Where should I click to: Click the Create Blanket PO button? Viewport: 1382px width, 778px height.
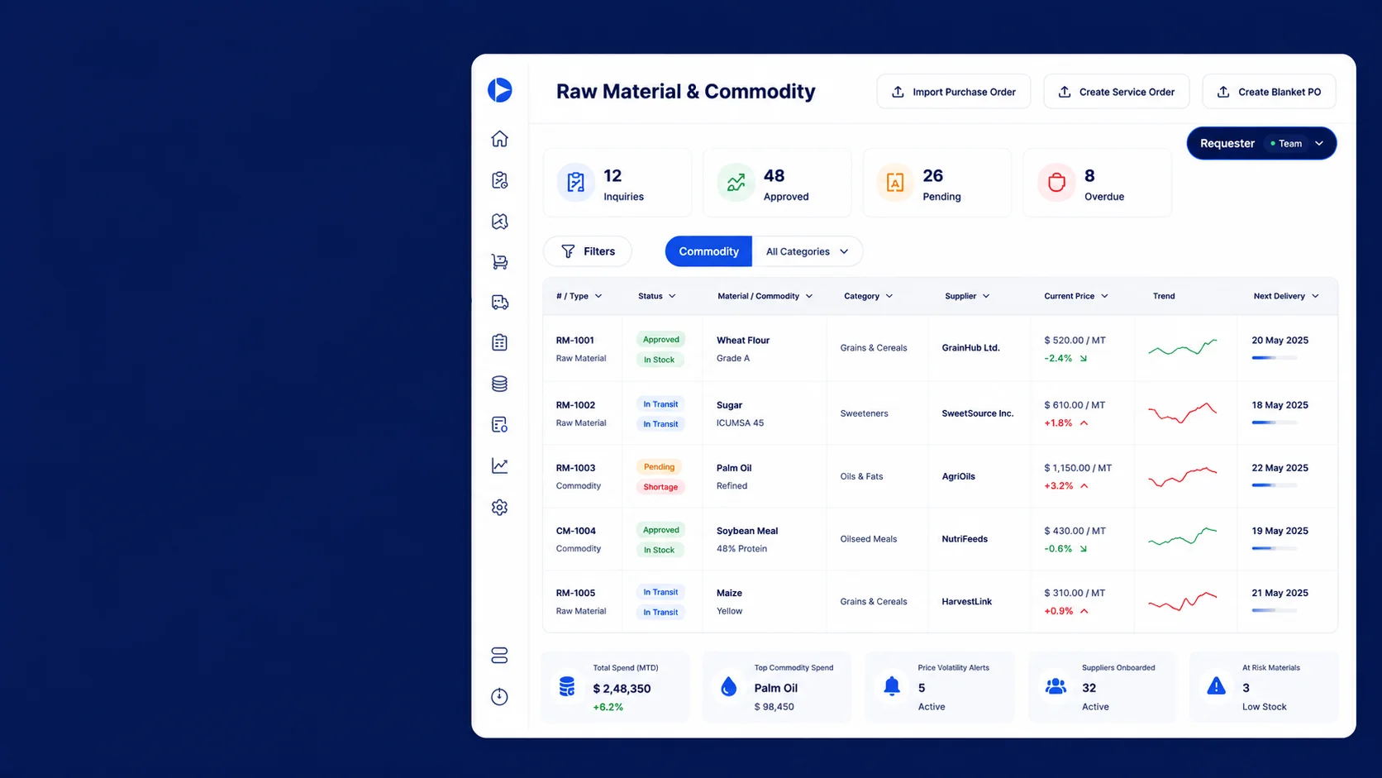coord(1269,92)
